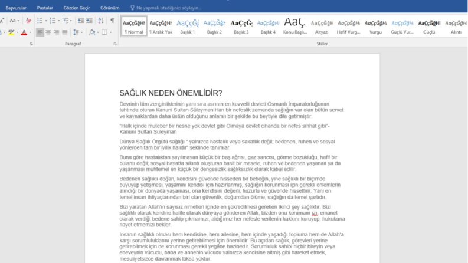Click the red-underlined misspelled word 'ızı'
Viewport: 468px width, 263px height.
tap(315, 213)
